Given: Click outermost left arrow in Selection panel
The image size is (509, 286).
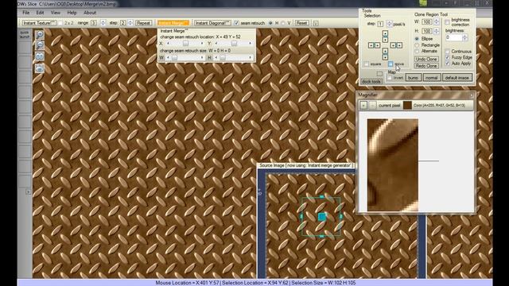Looking at the screenshot, I should pos(371,45).
